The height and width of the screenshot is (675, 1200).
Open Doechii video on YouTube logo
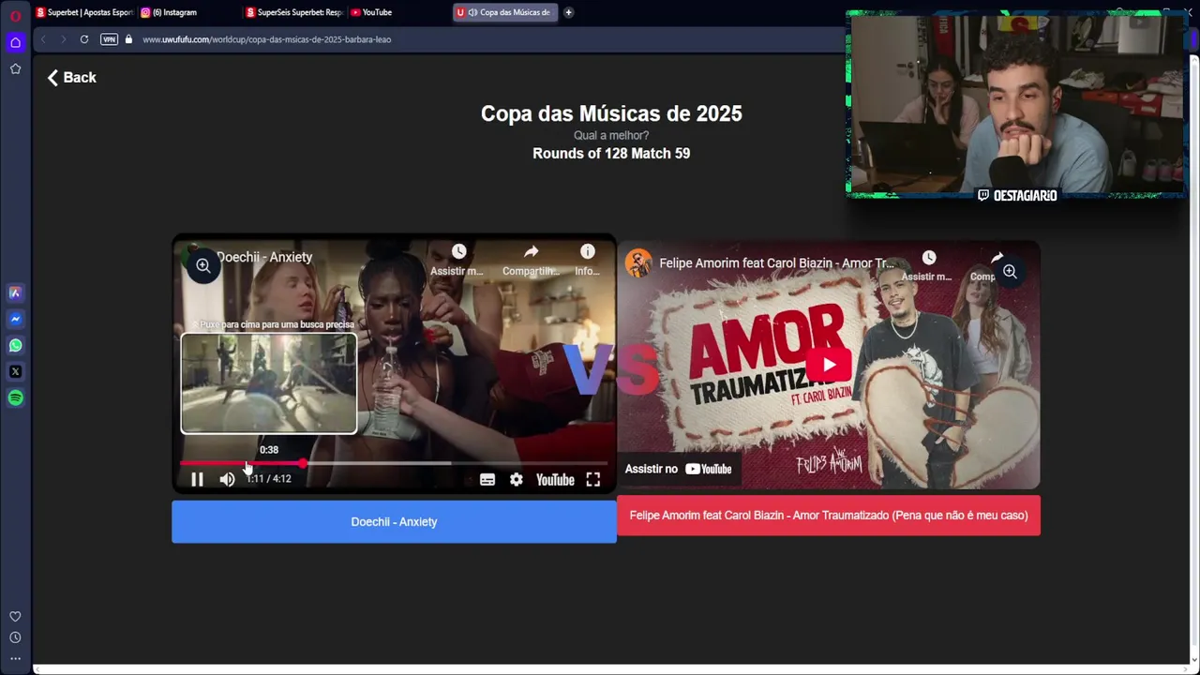pyautogui.click(x=555, y=479)
